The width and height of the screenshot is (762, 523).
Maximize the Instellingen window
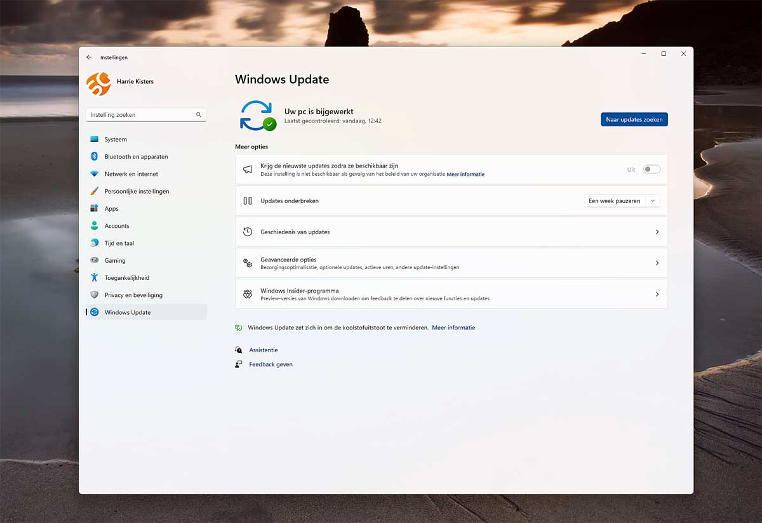click(x=664, y=54)
